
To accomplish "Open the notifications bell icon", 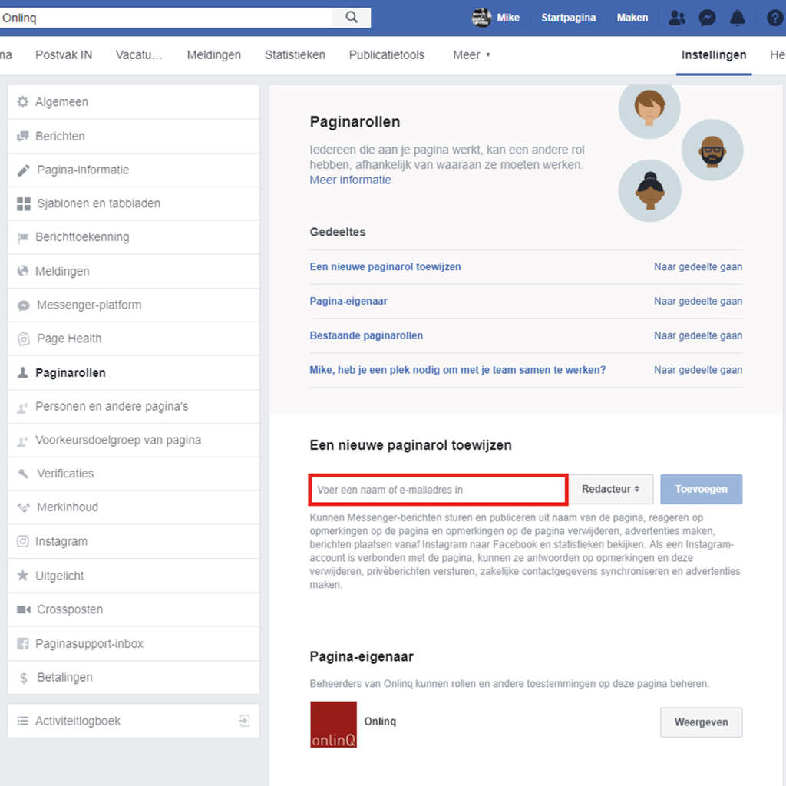I will pyautogui.click(x=738, y=18).
